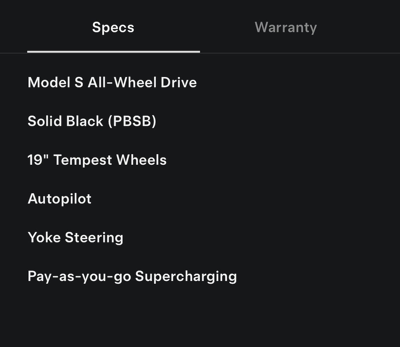The height and width of the screenshot is (347, 400).
Task: Click the "Solid Black" color name
Action: click(65, 121)
